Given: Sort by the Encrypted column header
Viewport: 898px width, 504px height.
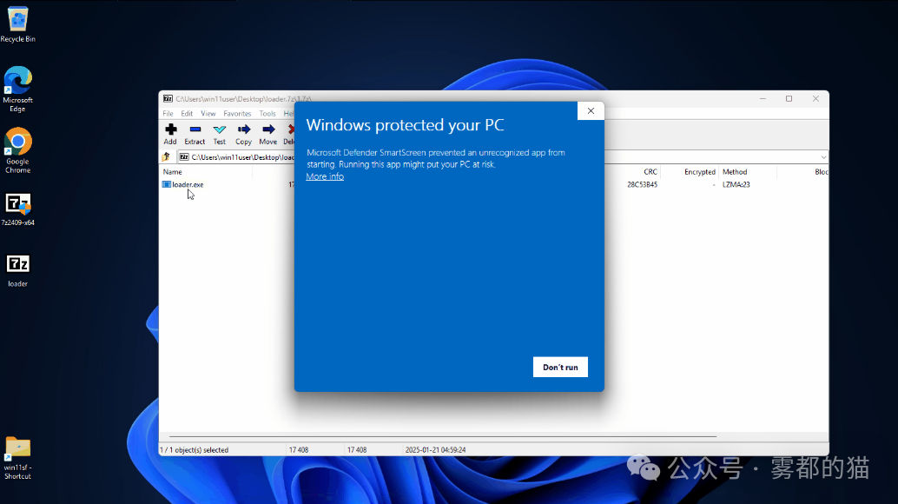Looking at the screenshot, I should (x=699, y=172).
